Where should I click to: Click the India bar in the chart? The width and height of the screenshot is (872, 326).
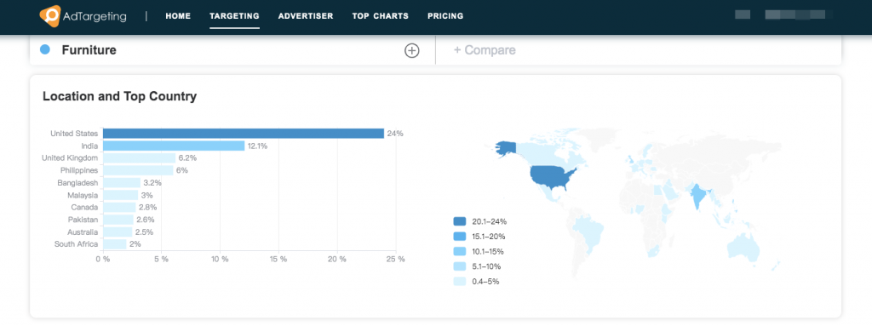click(174, 146)
